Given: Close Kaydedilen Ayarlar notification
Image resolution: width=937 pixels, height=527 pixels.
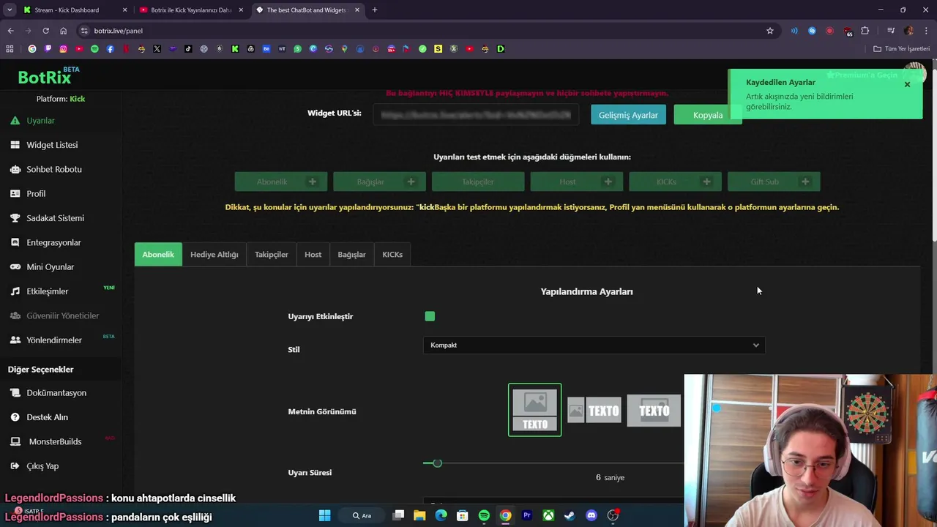Looking at the screenshot, I should 907,84.
